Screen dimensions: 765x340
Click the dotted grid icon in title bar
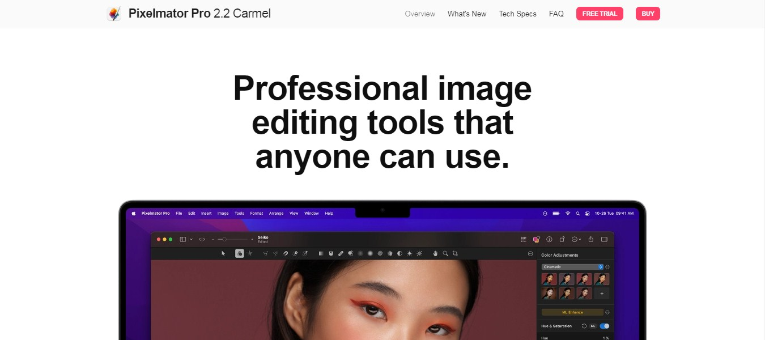pyautogui.click(x=524, y=239)
